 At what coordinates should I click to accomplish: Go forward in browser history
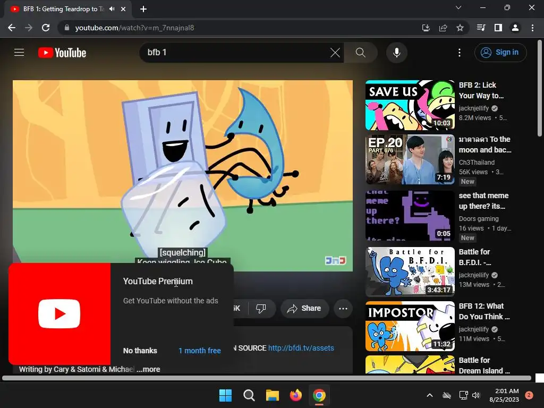[29, 28]
